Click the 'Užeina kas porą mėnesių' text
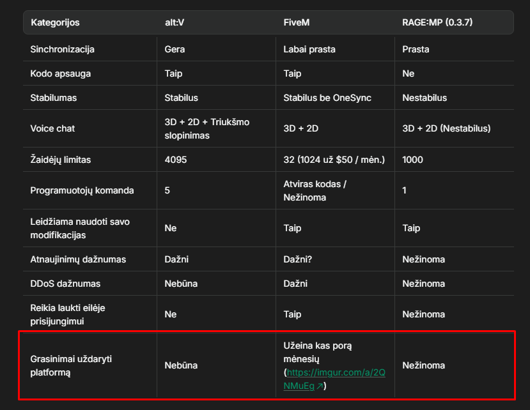Image resolution: width=530 pixels, height=410 pixels. pos(317,353)
